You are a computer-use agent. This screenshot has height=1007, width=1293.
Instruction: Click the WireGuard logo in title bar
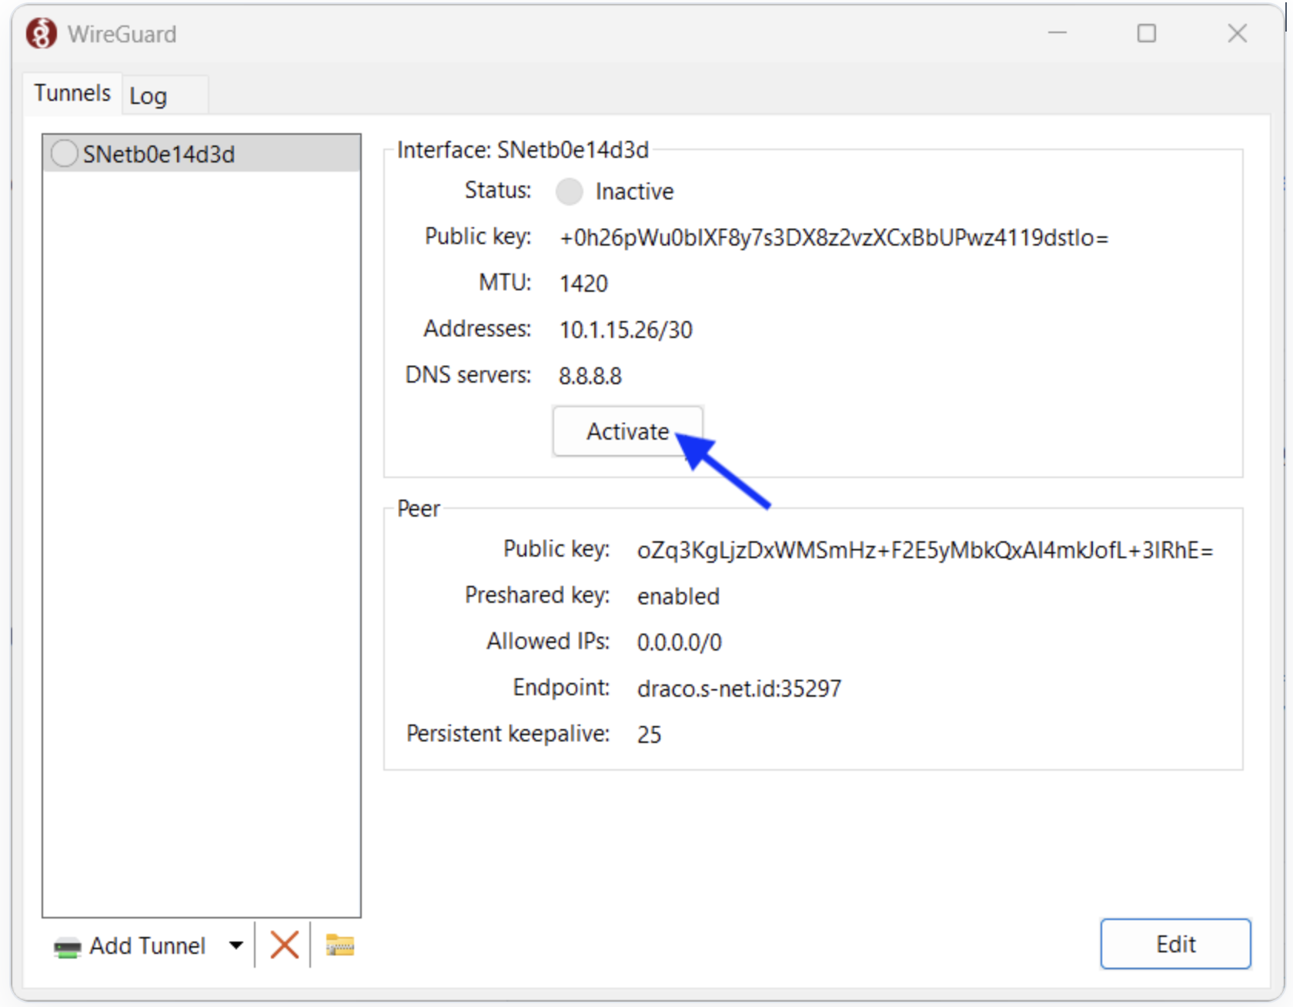pyautogui.click(x=41, y=34)
